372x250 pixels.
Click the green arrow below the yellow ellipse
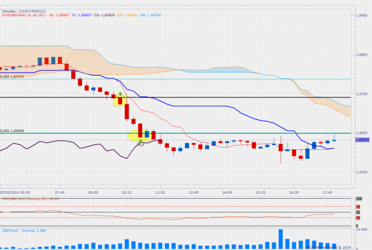(140, 141)
